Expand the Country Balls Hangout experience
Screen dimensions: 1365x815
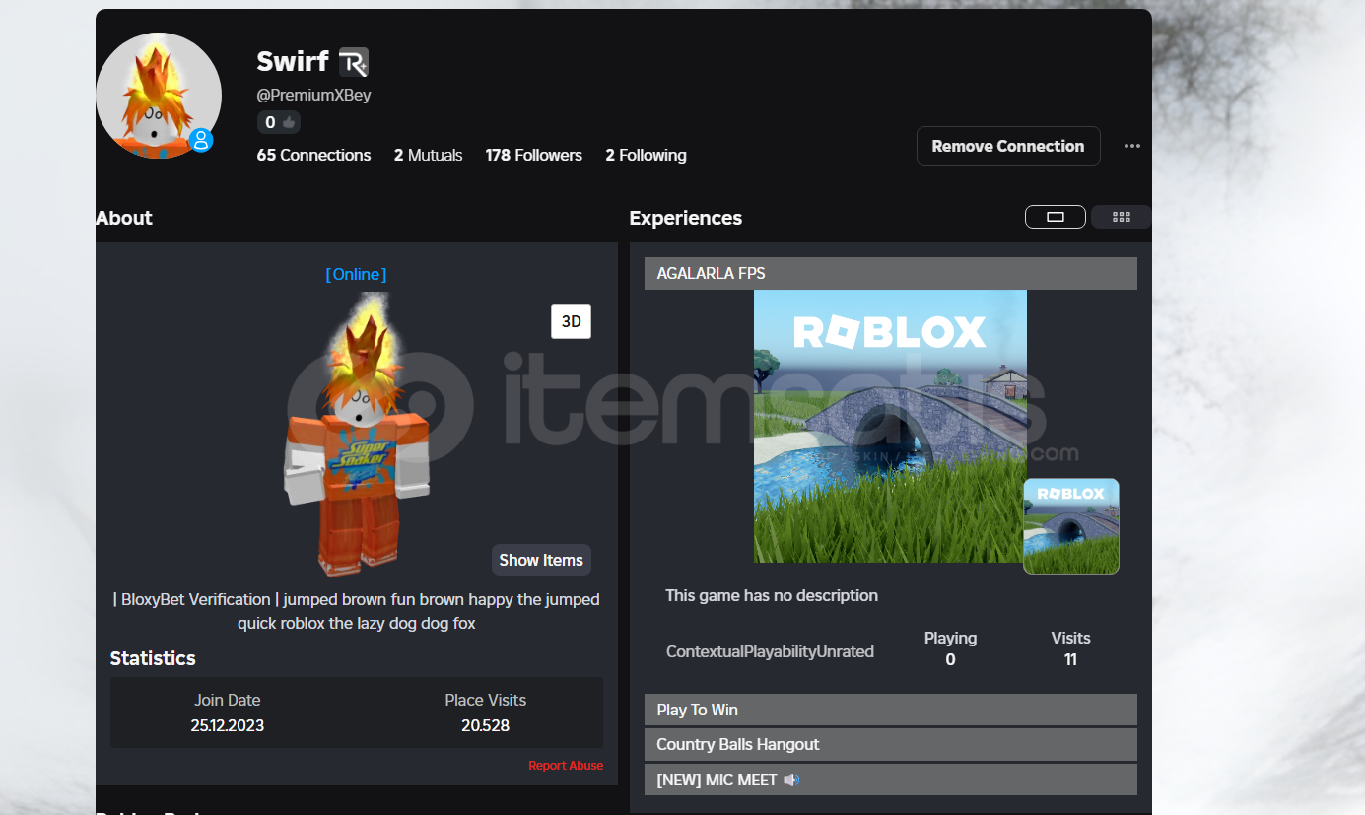pyautogui.click(x=891, y=744)
